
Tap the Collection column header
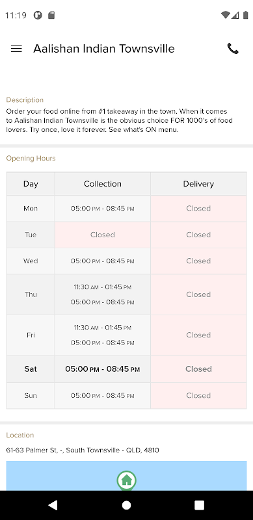[x=103, y=184]
